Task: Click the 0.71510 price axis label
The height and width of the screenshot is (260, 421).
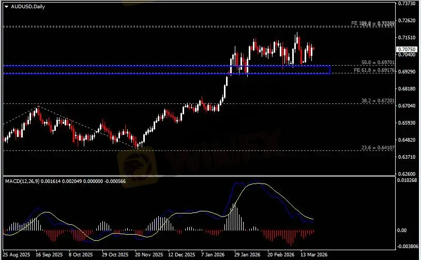Action: [407, 38]
